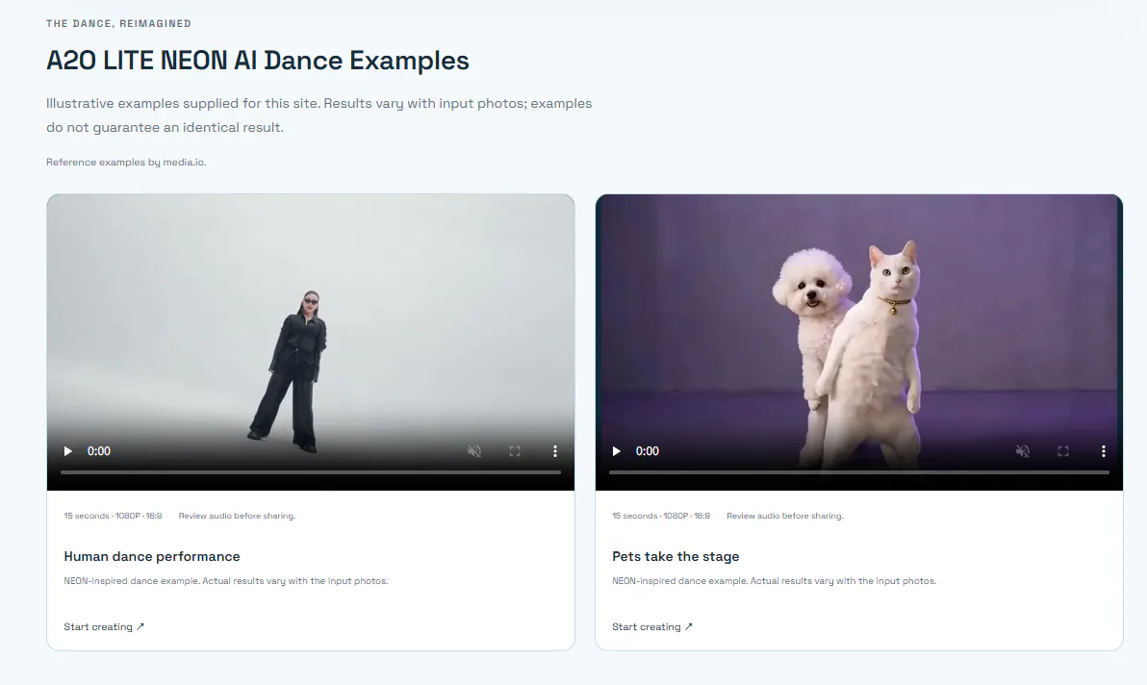Image resolution: width=1147 pixels, height=685 pixels.
Task: Click 'THE DANCE, REIMAGINED' label
Action: 118,23
